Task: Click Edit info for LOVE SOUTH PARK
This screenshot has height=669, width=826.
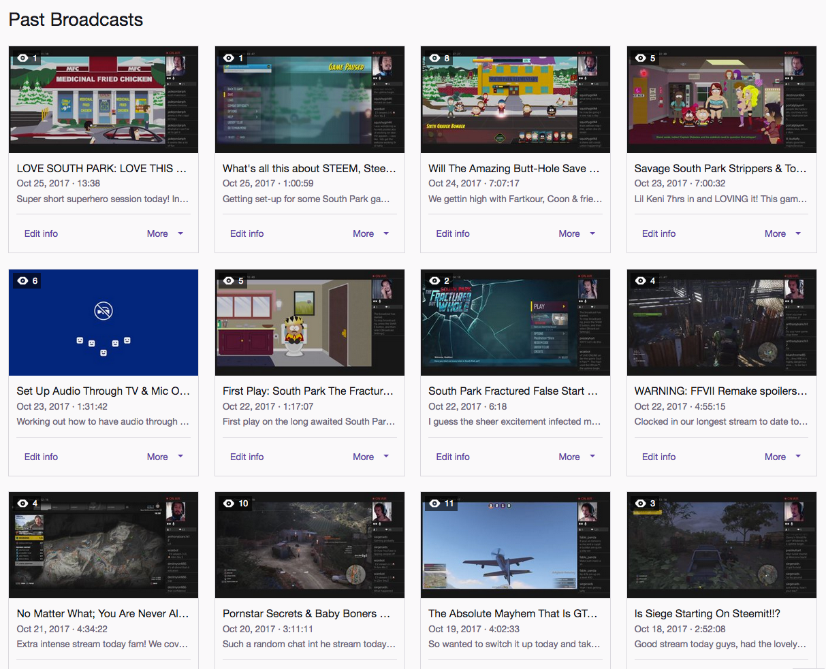Action: (x=41, y=233)
